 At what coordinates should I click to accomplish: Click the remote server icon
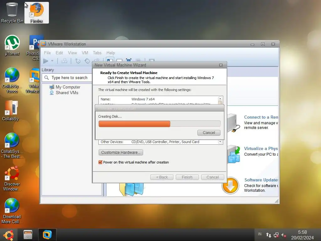pyautogui.click(x=233, y=123)
